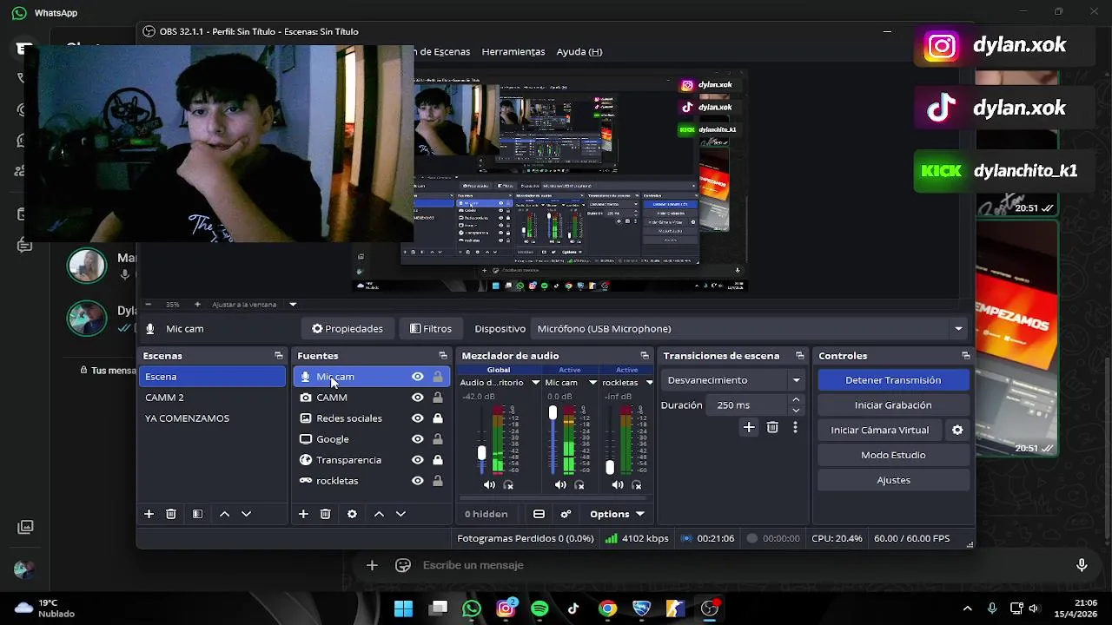Image resolution: width=1112 pixels, height=625 pixels.
Task: Remove transition with trash icon
Action: point(772,427)
